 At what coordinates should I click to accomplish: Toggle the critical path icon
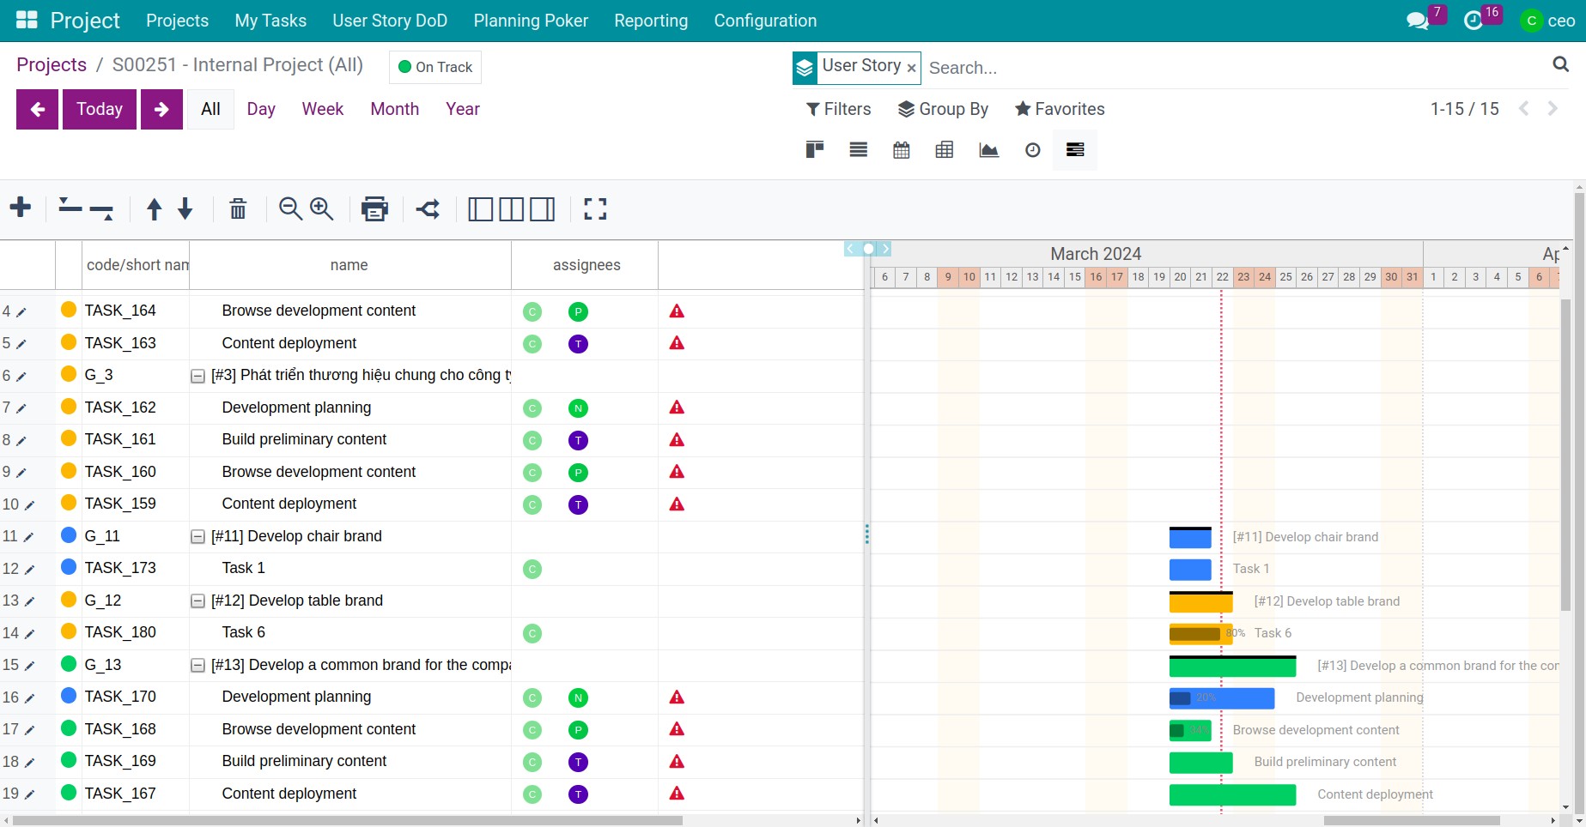[428, 208]
